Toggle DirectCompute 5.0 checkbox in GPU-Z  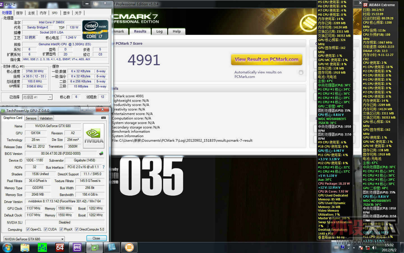[77, 229]
